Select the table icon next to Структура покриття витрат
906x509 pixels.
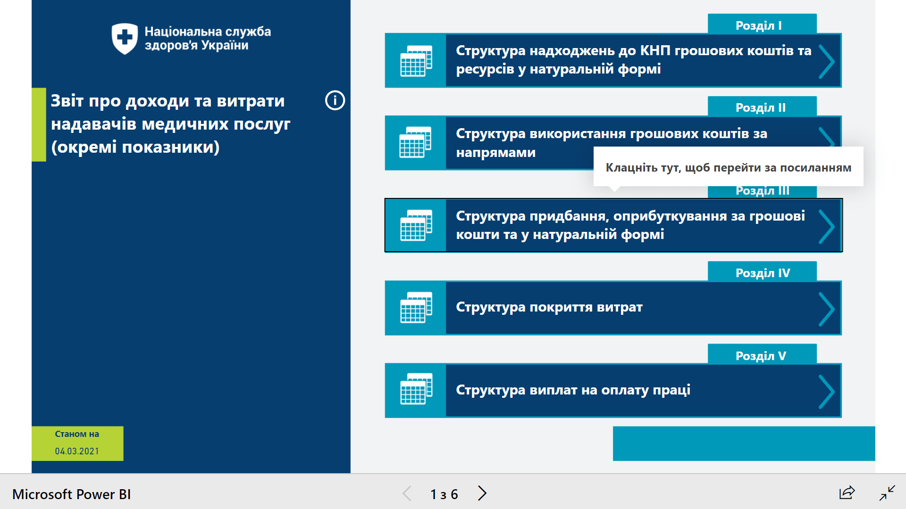pos(416,307)
